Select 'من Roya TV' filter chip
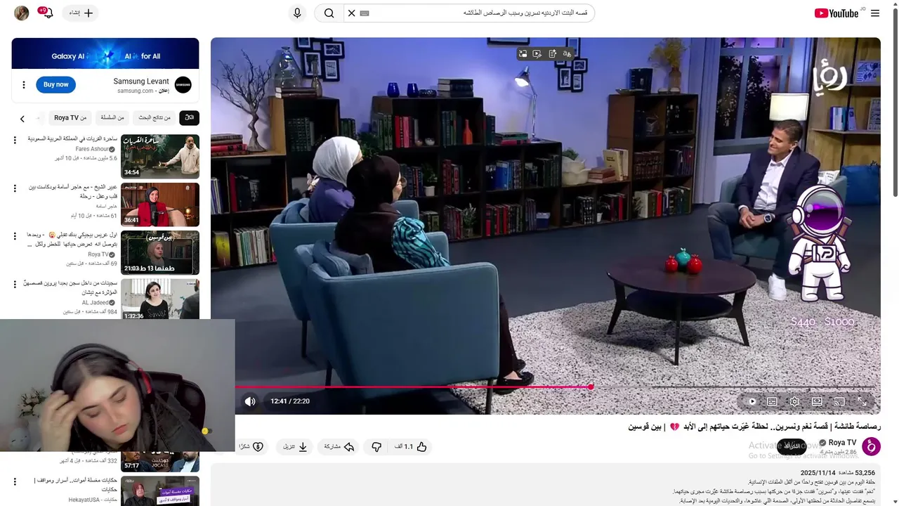899x506 pixels. [x=70, y=118]
